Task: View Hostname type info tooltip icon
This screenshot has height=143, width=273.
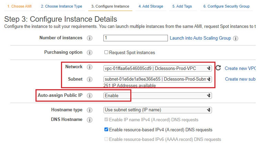Action: click(x=90, y=110)
